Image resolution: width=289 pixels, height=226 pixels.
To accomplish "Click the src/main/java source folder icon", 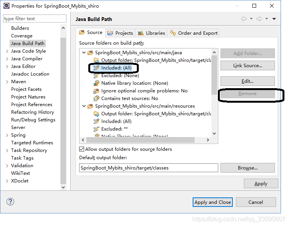I will tap(90, 53).
